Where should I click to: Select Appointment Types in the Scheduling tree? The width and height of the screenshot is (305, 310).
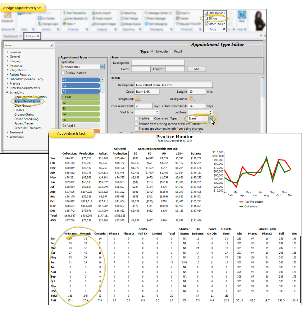(x=27, y=101)
